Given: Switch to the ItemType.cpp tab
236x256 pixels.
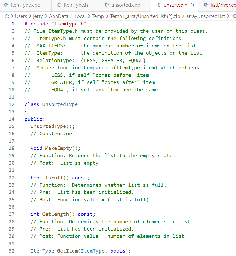Looking at the screenshot, I should coord(25,5).
